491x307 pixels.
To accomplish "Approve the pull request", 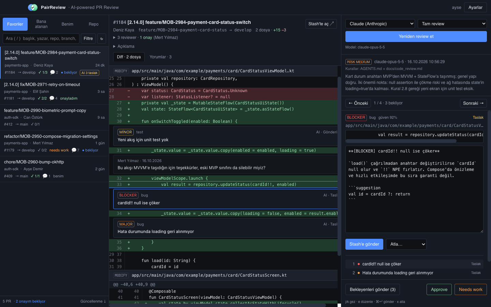I will coord(439,290).
